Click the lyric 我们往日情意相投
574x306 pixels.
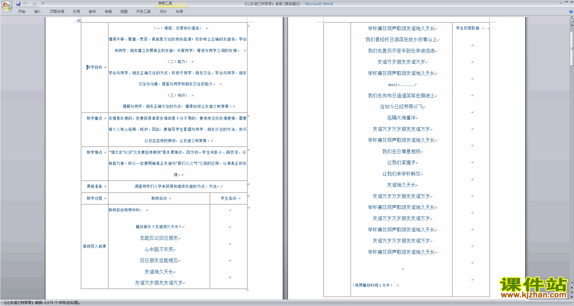(x=401, y=151)
